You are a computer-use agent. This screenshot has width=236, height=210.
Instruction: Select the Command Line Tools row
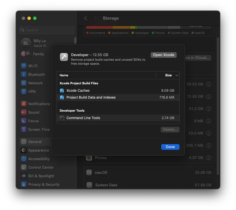(x=118, y=118)
